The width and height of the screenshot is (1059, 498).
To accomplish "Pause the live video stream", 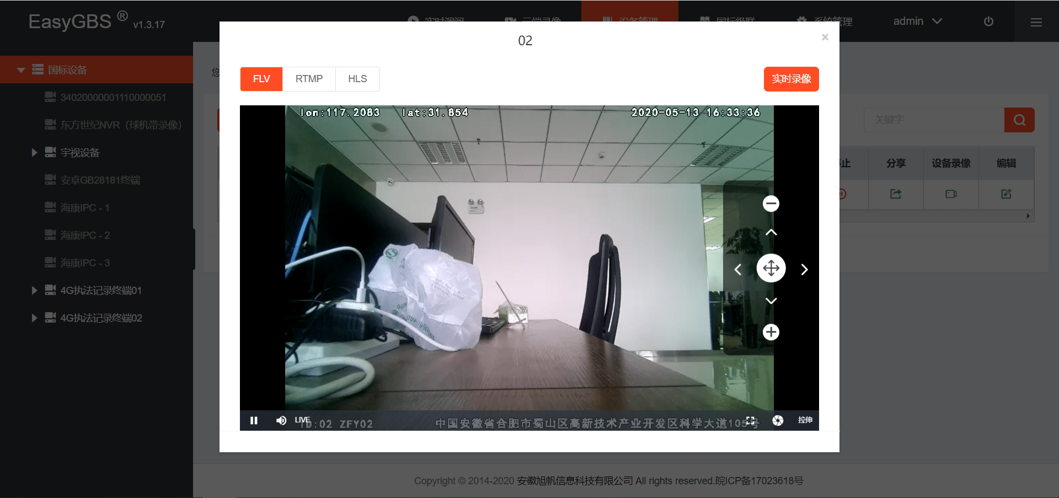I will pyautogui.click(x=254, y=420).
